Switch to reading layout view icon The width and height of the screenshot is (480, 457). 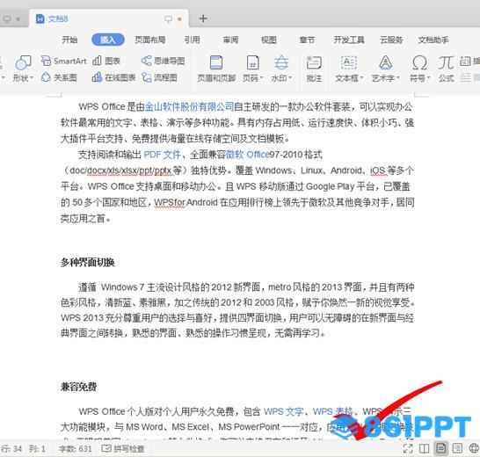coord(425,448)
